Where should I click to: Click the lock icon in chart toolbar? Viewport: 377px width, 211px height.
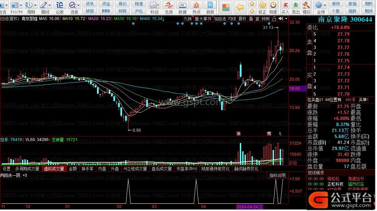click(274, 19)
